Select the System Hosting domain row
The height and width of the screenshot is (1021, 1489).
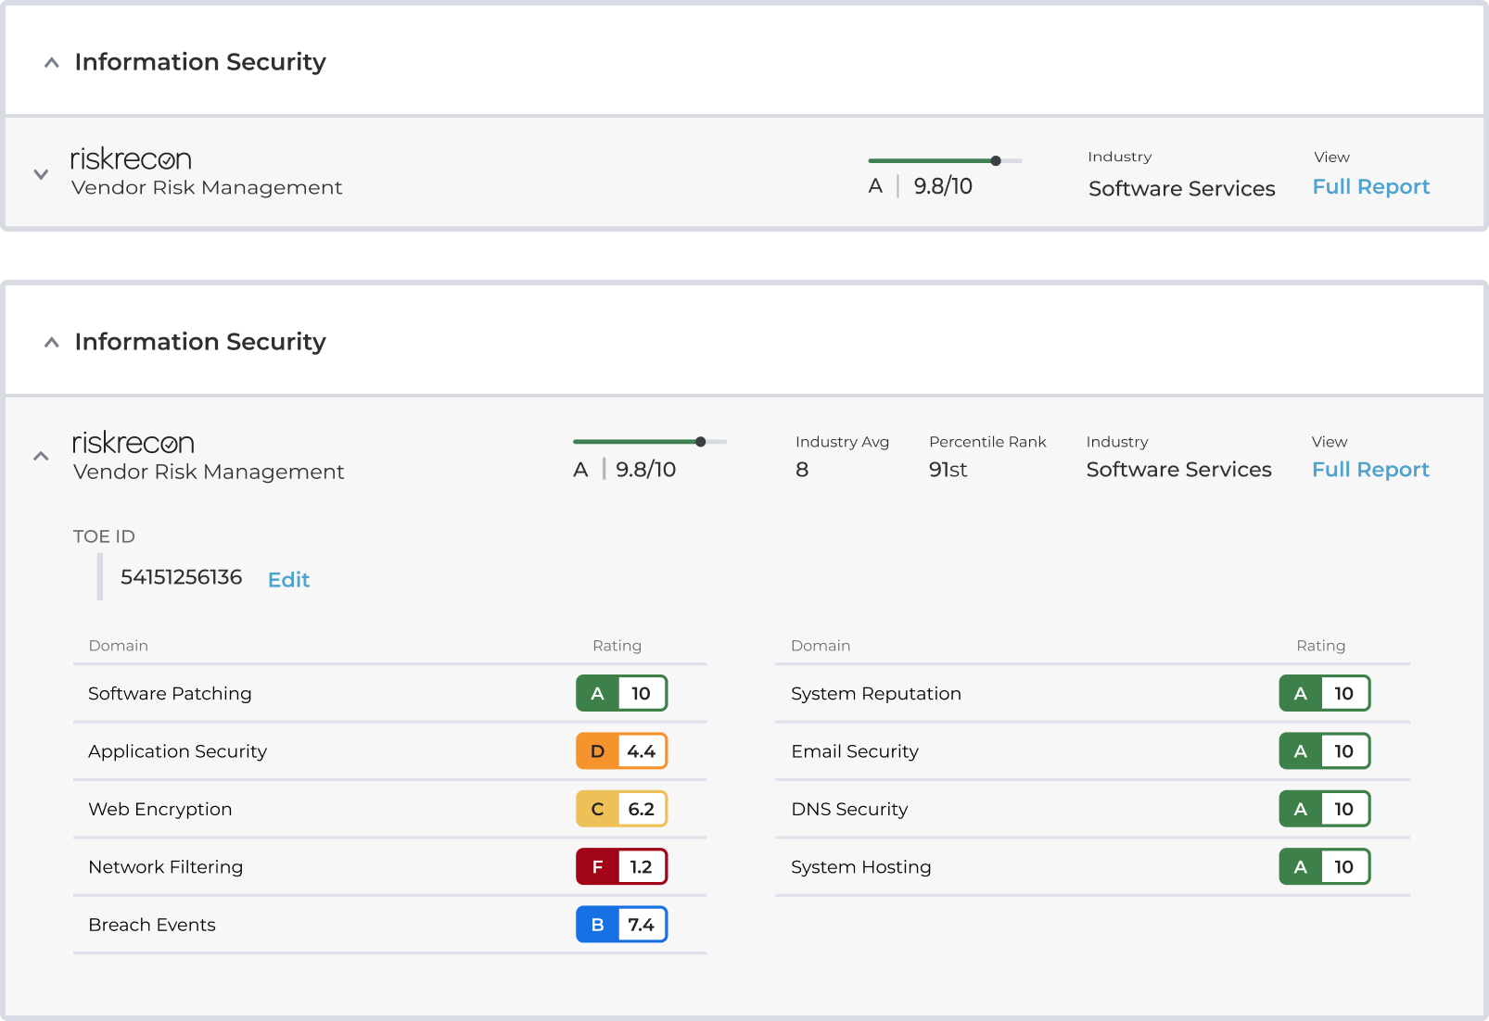pyautogui.click(x=860, y=866)
